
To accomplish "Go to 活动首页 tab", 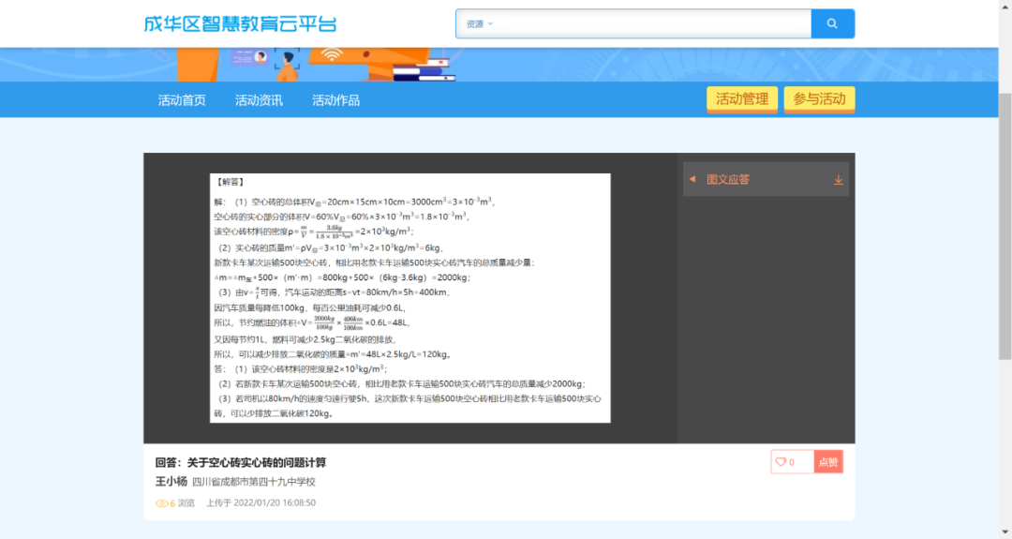I will 182,100.
